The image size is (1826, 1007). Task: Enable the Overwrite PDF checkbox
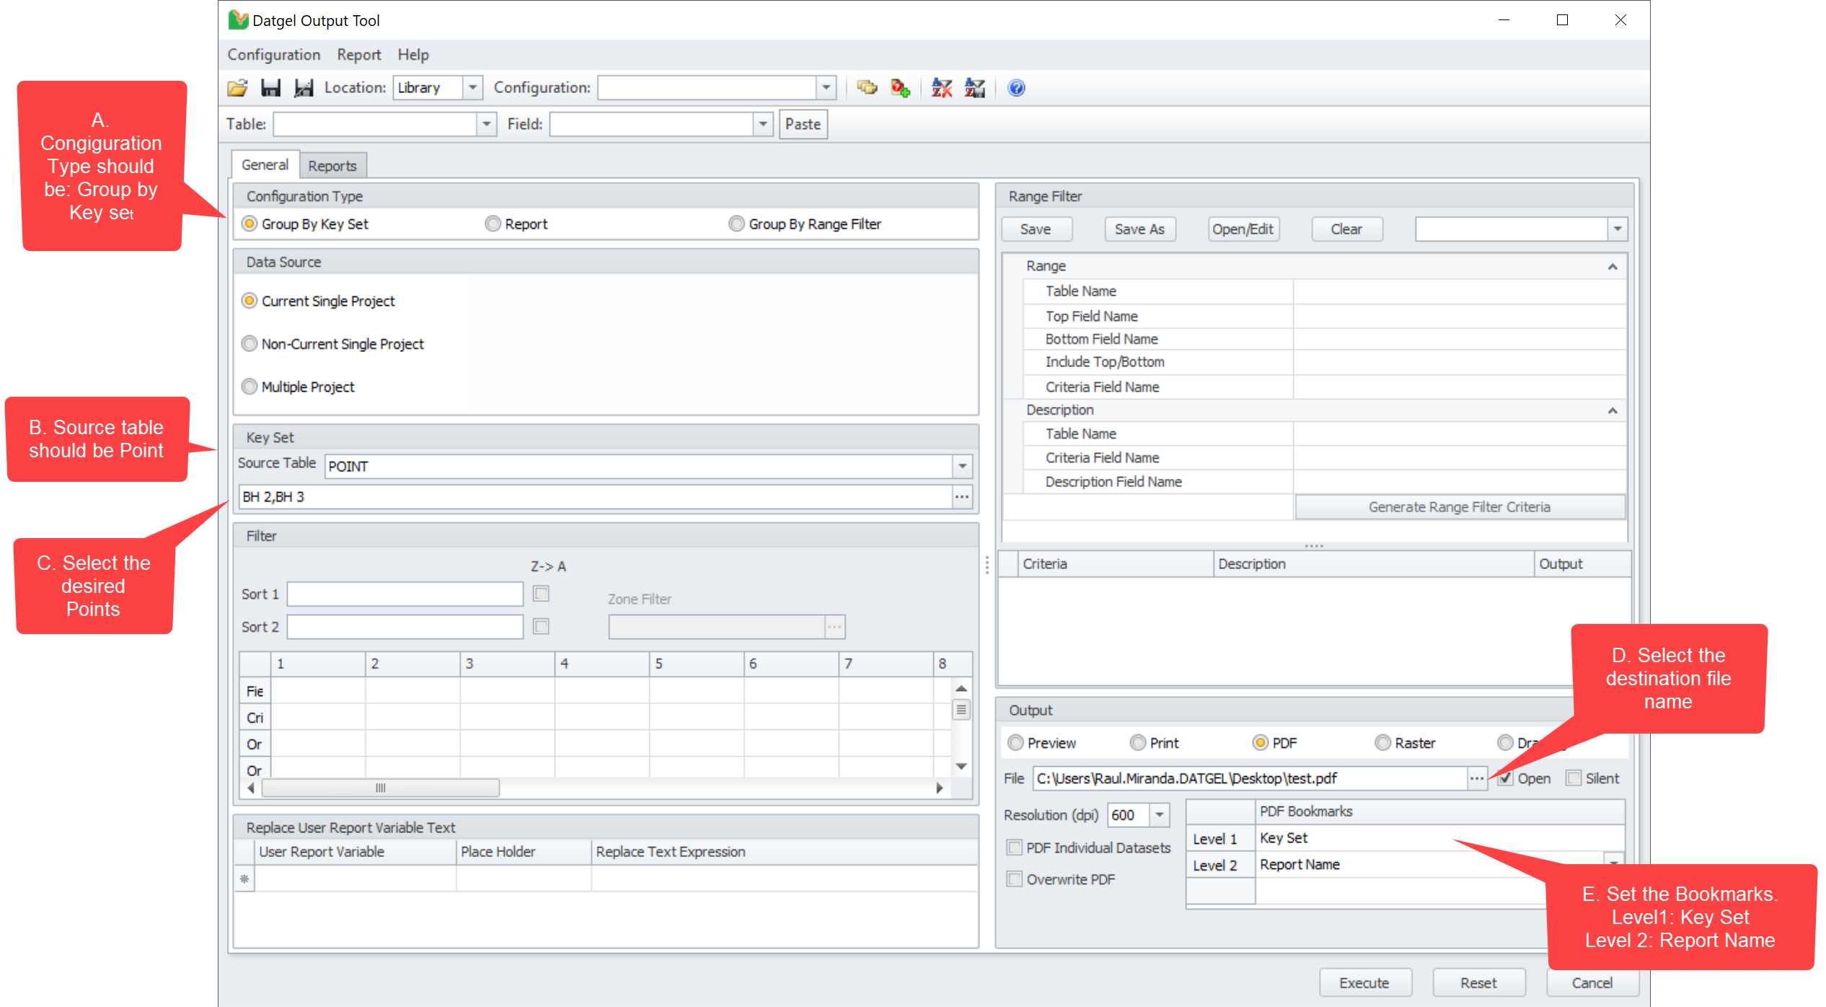[1015, 879]
